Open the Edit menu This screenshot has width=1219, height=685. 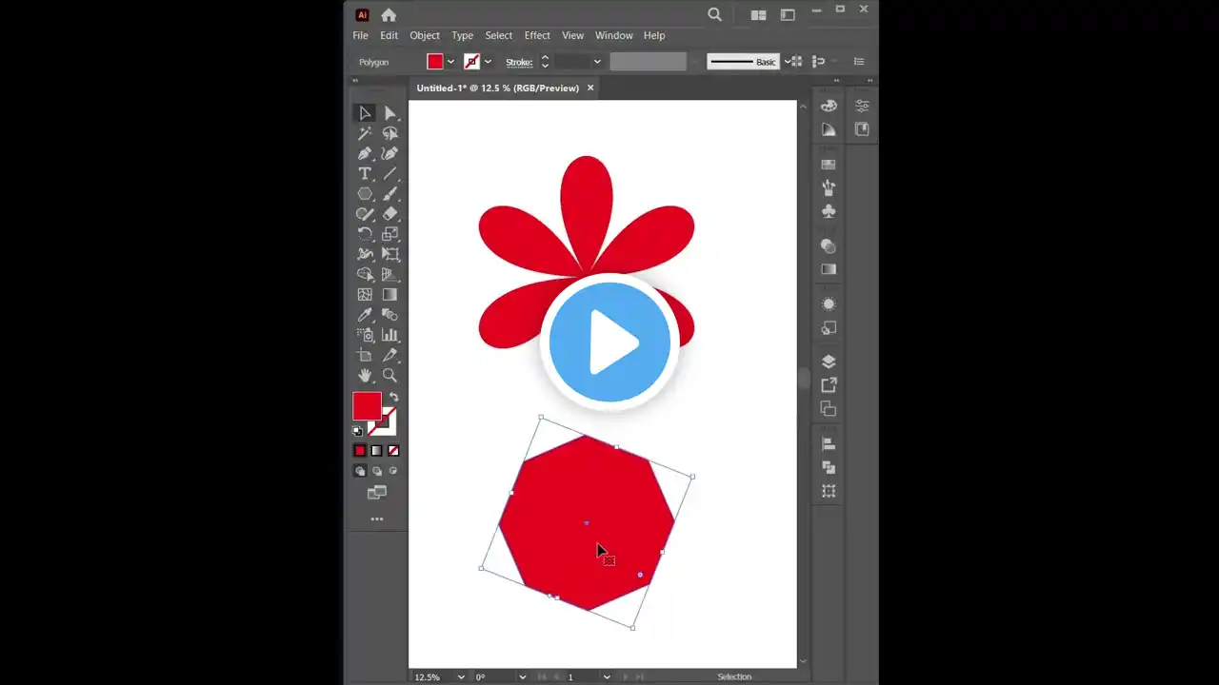[390, 35]
